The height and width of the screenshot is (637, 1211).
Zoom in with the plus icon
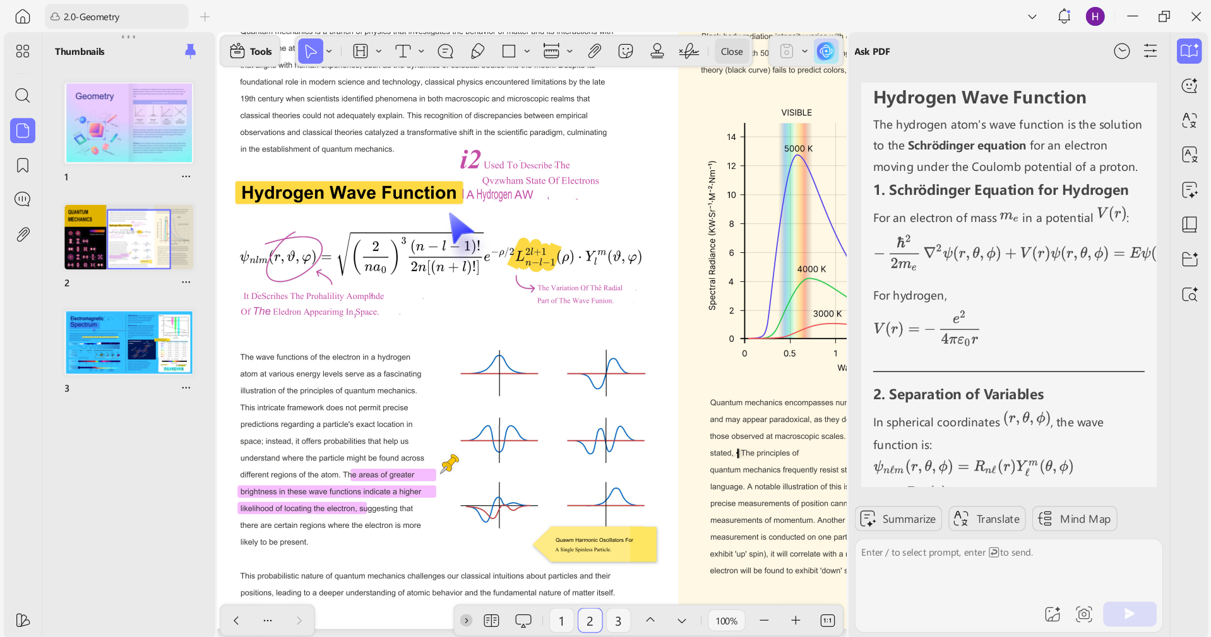point(796,621)
